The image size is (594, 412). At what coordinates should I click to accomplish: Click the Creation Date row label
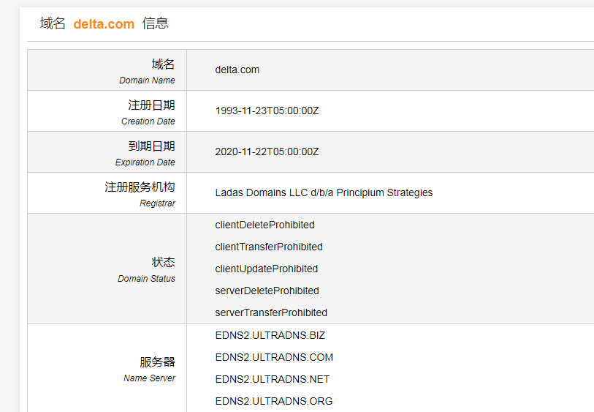click(150, 111)
